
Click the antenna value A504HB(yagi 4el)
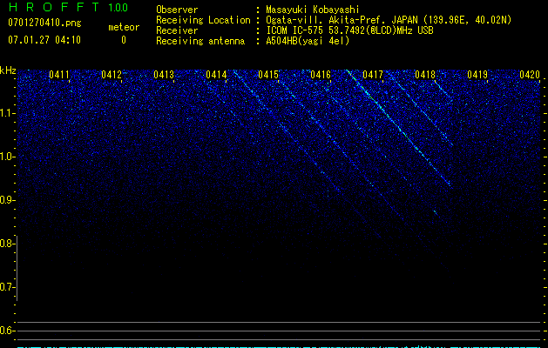click(x=308, y=41)
